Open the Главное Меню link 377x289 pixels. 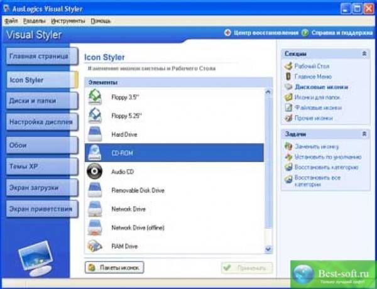(313, 77)
